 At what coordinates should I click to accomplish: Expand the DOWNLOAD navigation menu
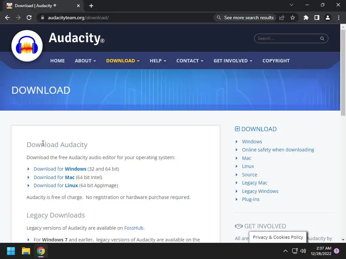[123, 61]
